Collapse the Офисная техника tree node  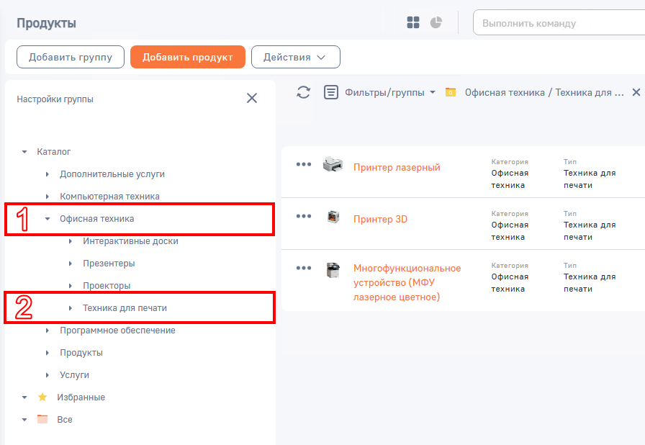point(48,219)
